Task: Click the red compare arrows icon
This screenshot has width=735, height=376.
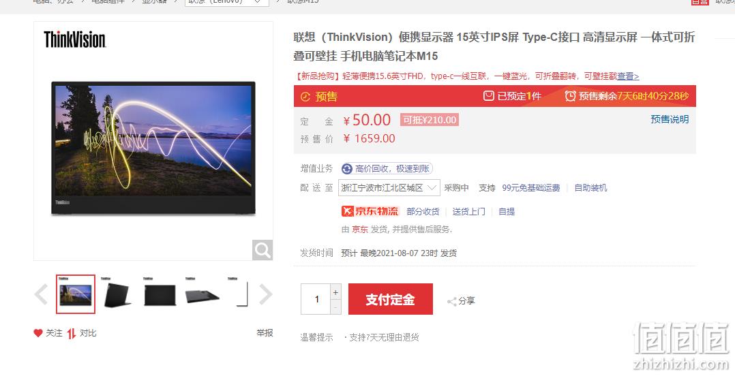Action: pyautogui.click(x=71, y=333)
